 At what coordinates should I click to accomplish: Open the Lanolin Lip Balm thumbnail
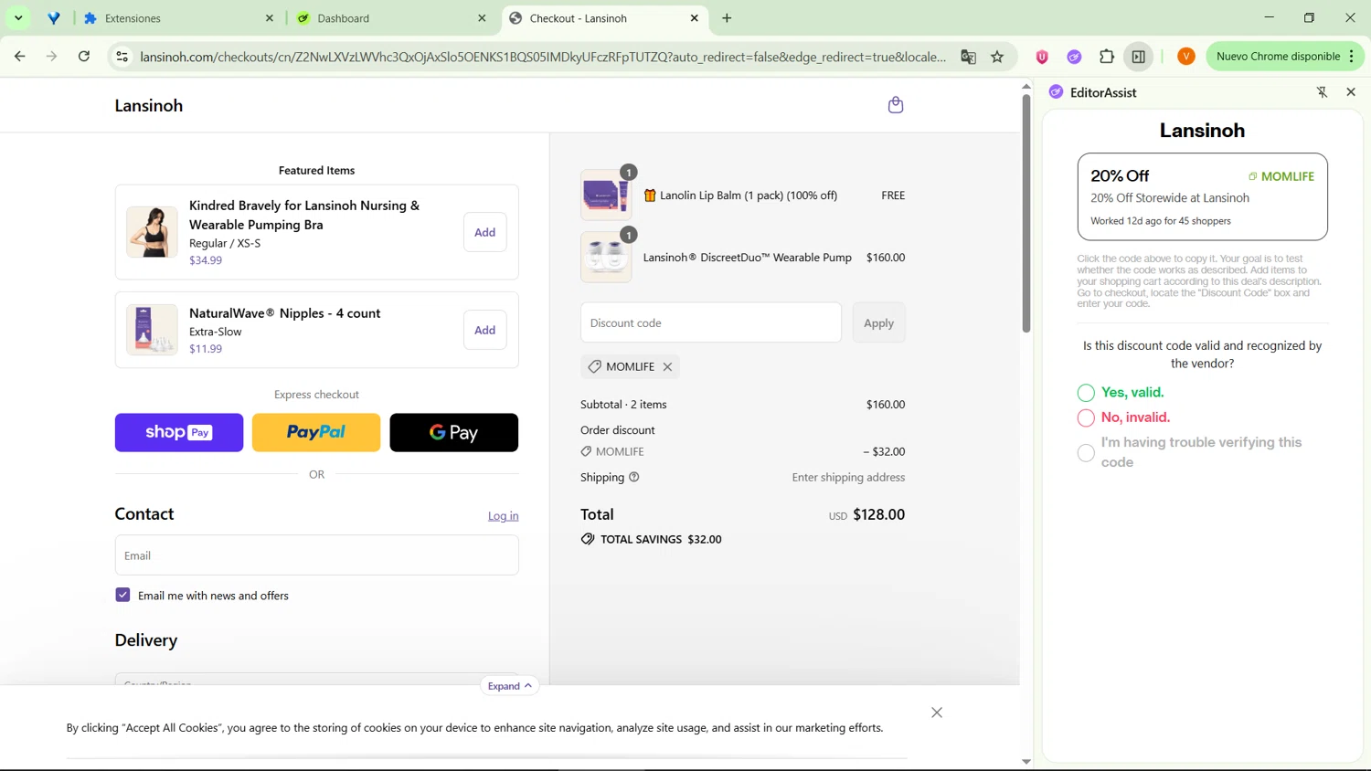[x=606, y=195]
